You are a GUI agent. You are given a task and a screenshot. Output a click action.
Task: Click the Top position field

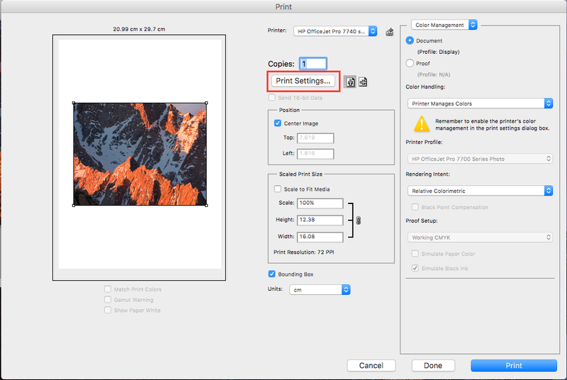point(315,138)
